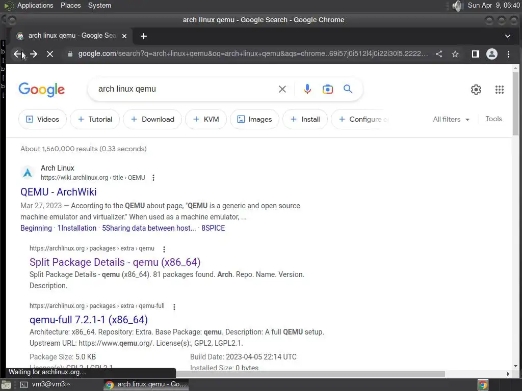The height and width of the screenshot is (391, 522).
Task: Click "Build Date: 2023-04-05 22:14 UTC" text
Action: coord(243,357)
